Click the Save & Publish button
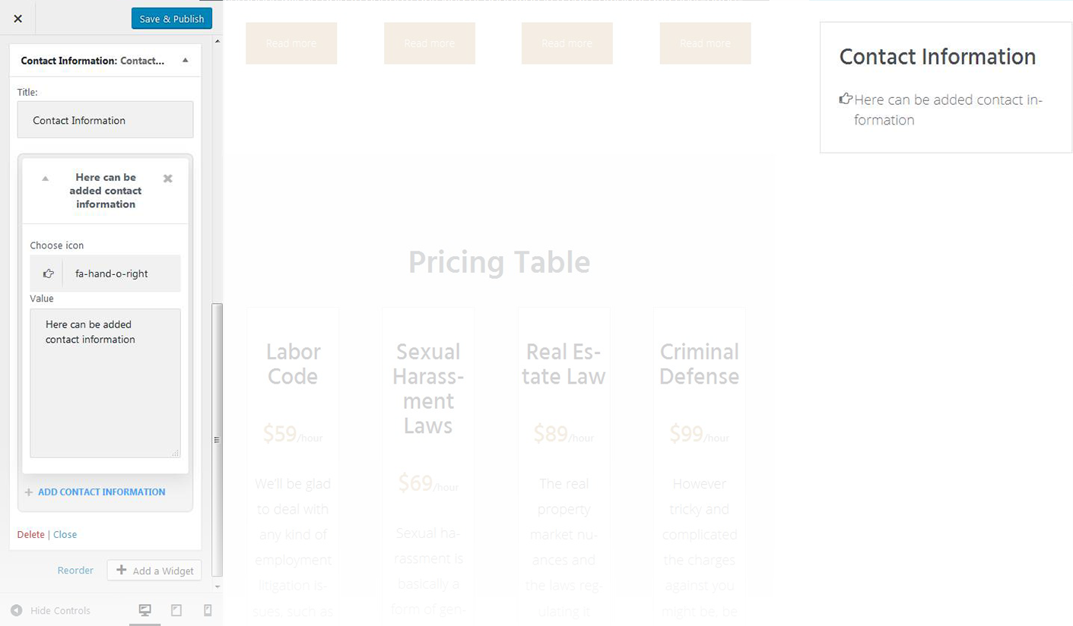Image resolution: width=1073 pixels, height=626 pixels. (x=171, y=19)
